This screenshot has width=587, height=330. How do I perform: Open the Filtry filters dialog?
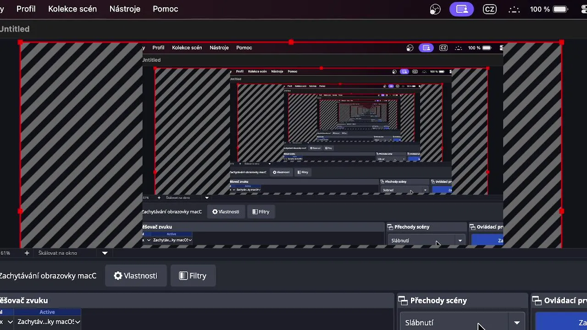[x=193, y=276]
